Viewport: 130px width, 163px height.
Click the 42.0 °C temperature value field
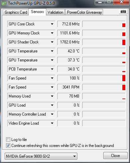69,51
